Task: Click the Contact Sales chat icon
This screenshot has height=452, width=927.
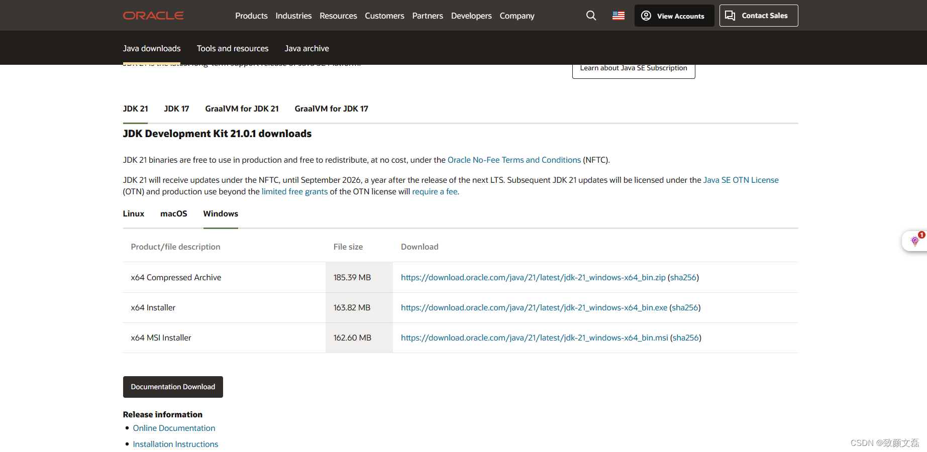Action: click(730, 15)
